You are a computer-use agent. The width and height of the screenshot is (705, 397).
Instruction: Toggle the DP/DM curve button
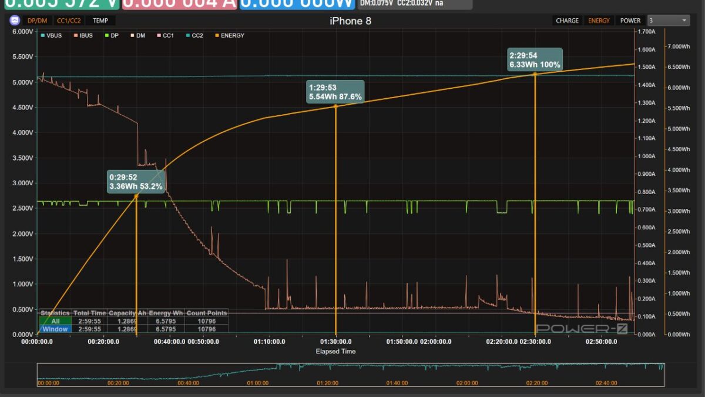pos(38,21)
